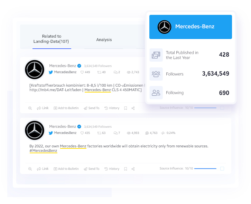Click the Mercedes-Benz logo in the blue profile card
This screenshot has width=251, height=204.
[x=165, y=27]
